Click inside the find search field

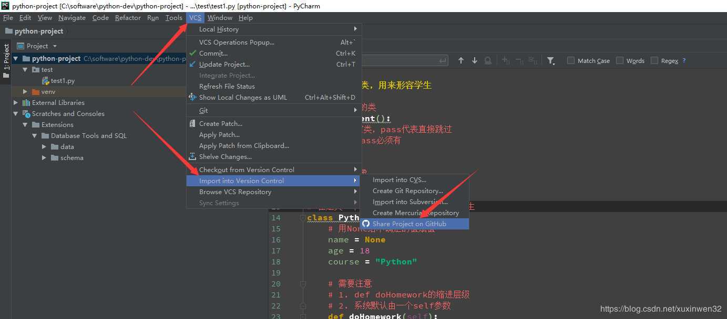tap(405, 61)
